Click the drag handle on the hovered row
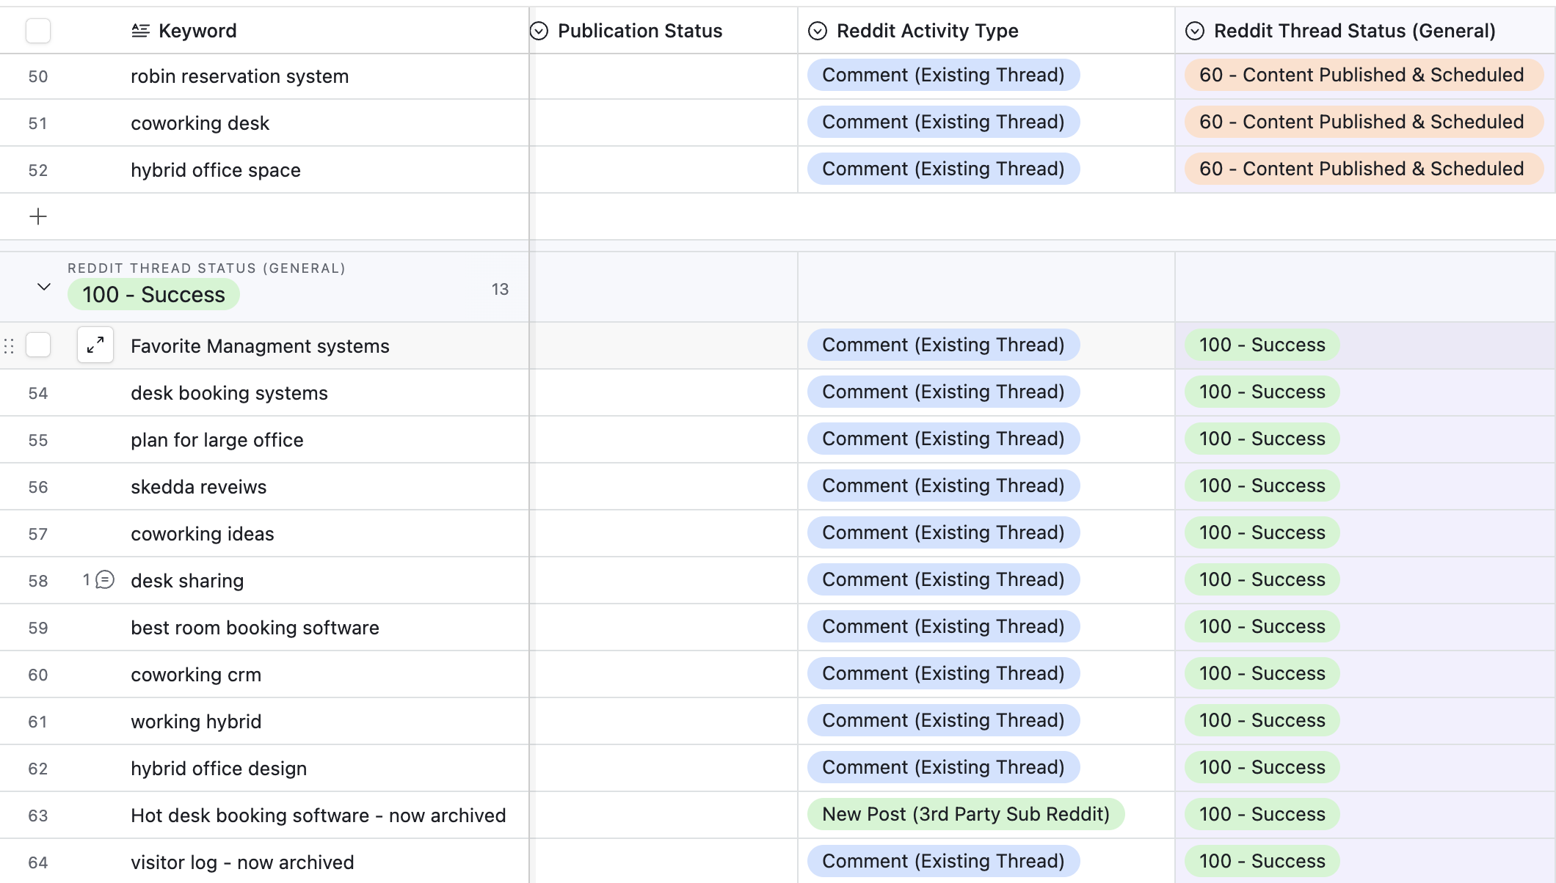This screenshot has width=1556, height=883. (x=9, y=345)
